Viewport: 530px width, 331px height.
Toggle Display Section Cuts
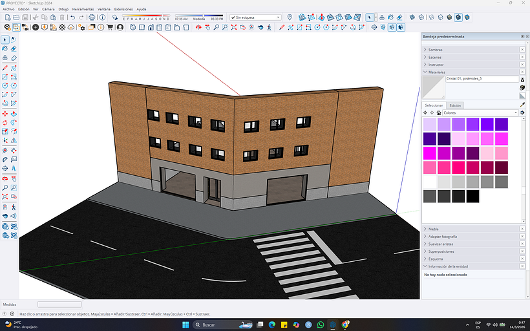[x=392, y=27]
